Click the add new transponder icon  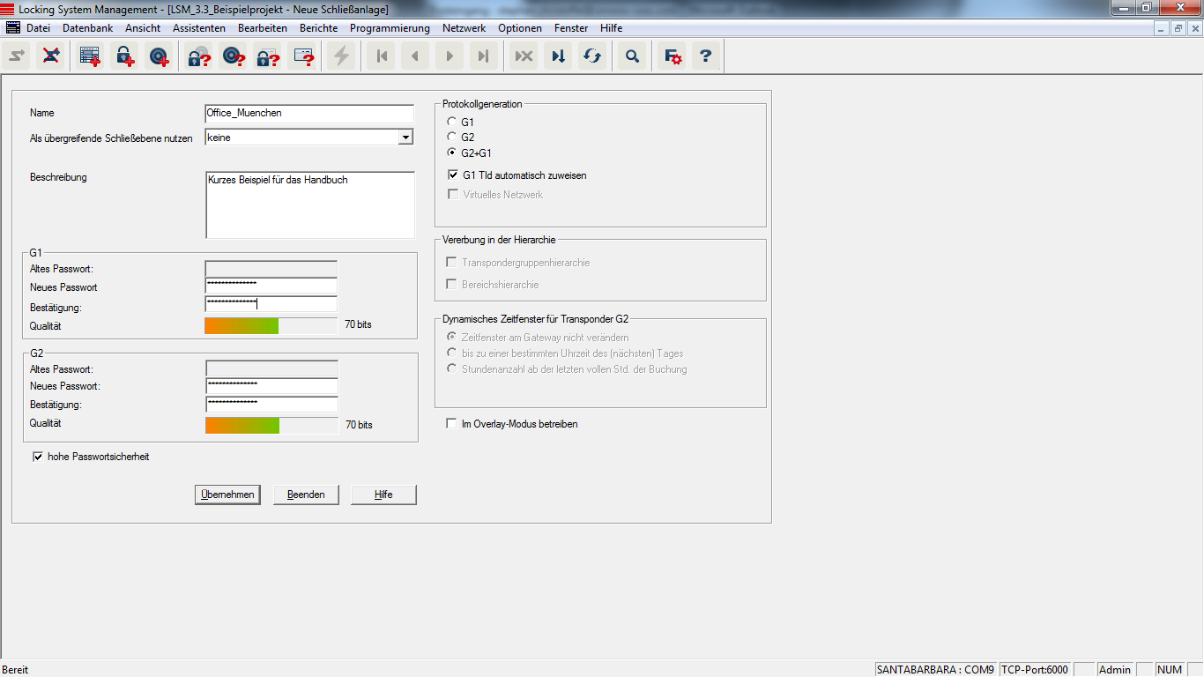pos(159,56)
